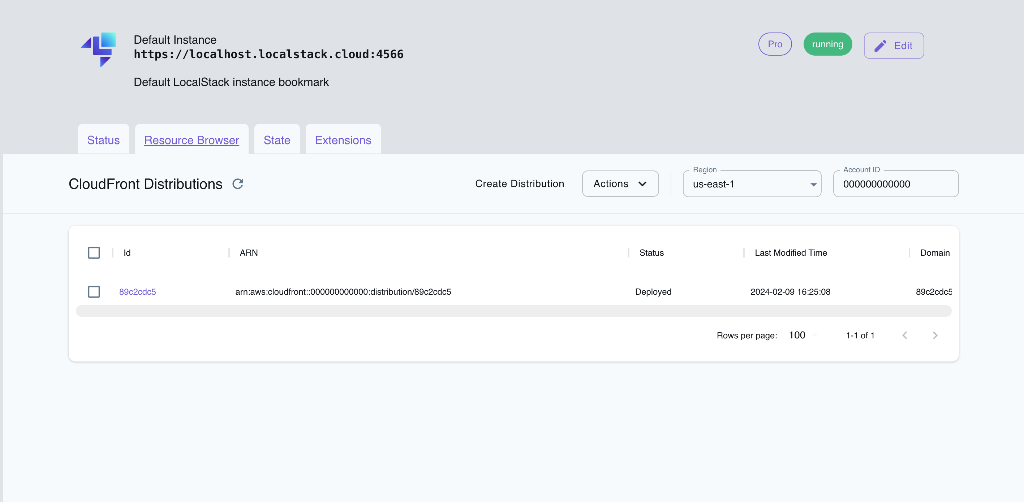
Task: Open distribution 89c2cdc5 details
Action: tap(138, 292)
